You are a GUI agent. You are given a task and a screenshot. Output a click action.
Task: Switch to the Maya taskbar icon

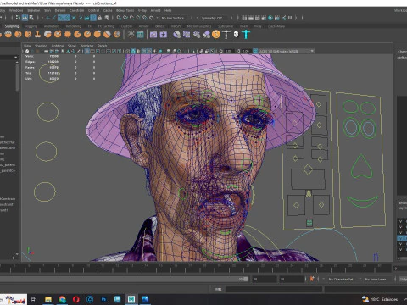(x=131, y=299)
